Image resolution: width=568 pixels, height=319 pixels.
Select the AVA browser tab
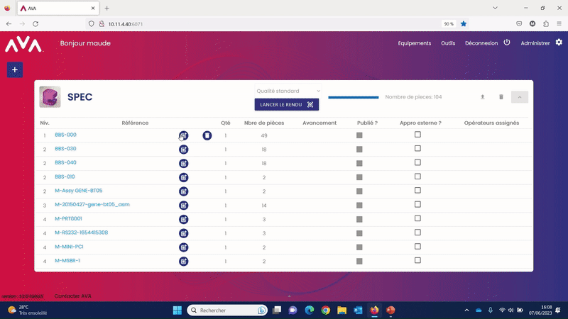58,9
